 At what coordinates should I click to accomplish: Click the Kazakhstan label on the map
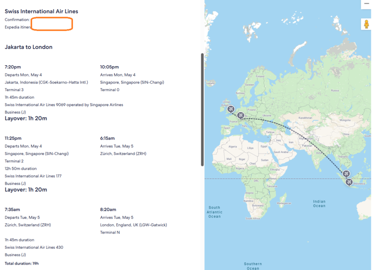(x=305, y=118)
